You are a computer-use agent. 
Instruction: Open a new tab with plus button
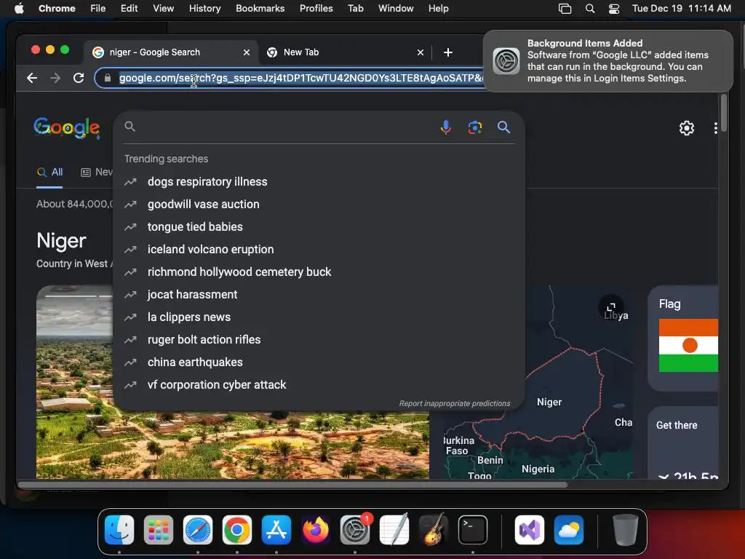(x=447, y=52)
